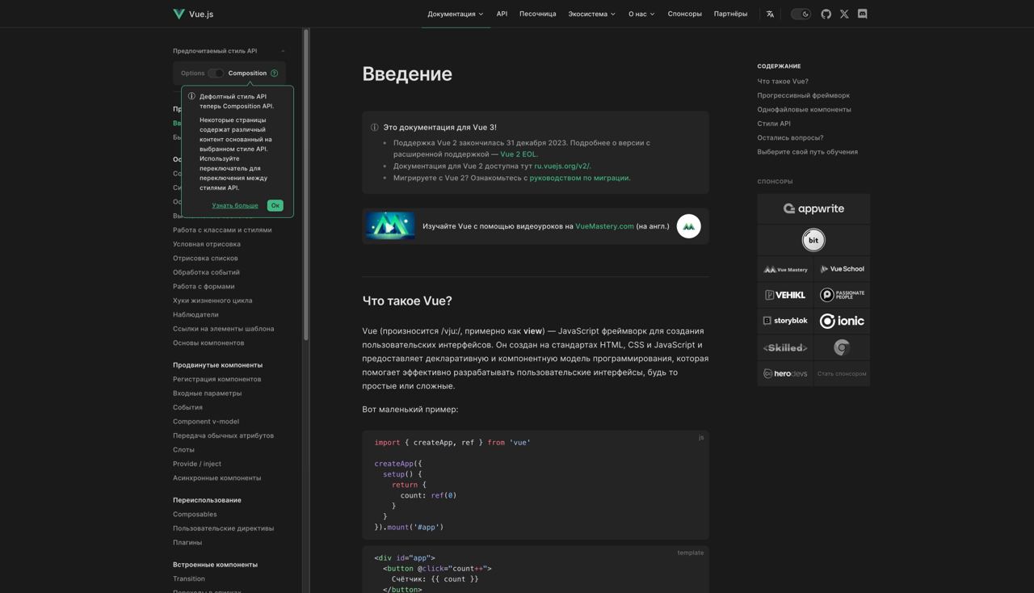
Task: Expand the Экосистема dropdown menu
Action: click(x=591, y=14)
